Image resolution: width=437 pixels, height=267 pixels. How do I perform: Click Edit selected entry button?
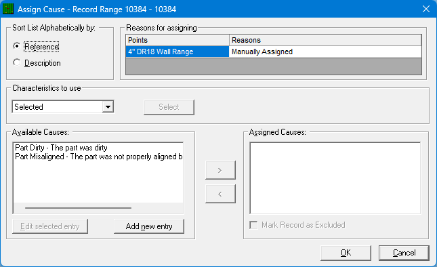50,226
